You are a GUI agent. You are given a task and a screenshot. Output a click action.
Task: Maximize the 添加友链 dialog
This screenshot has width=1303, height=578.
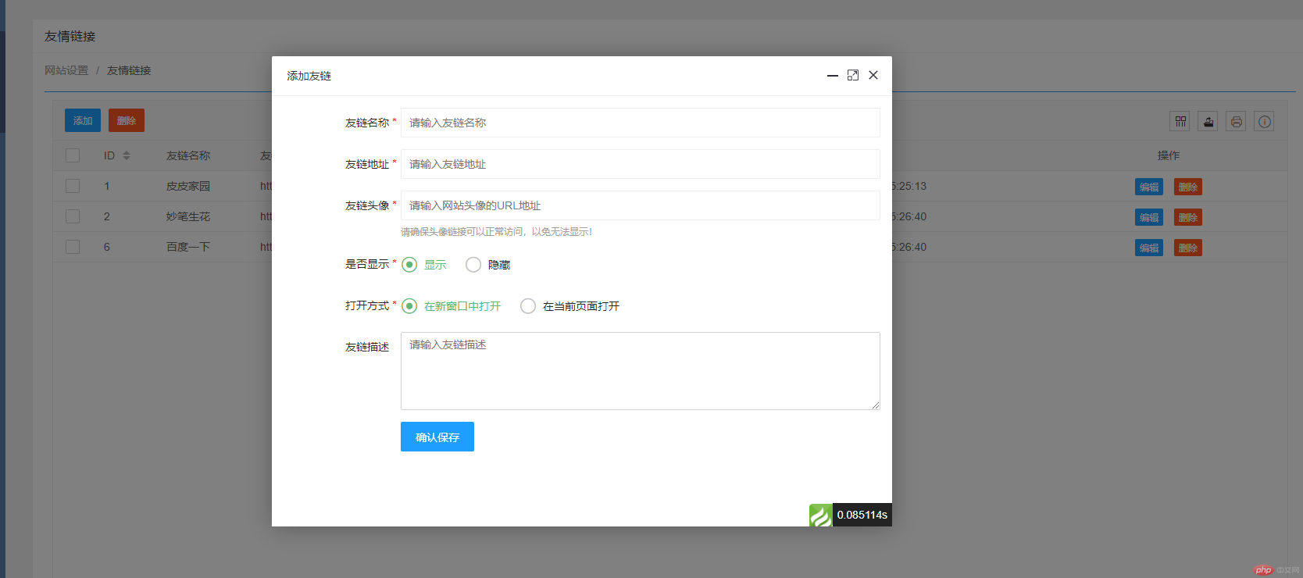[x=853, y=76]
